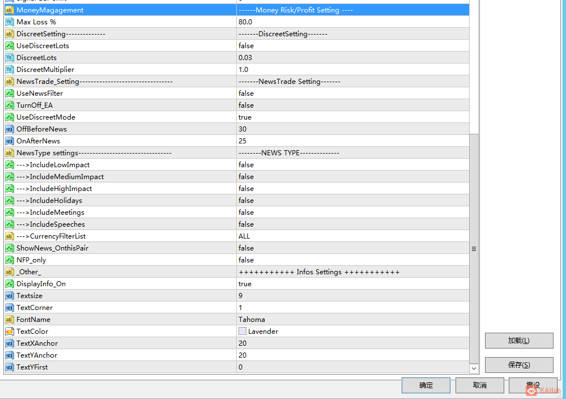The height and width of the screenshot is (399, 566).
Task: Click the 重设 reset button
Action: point(533,385)
